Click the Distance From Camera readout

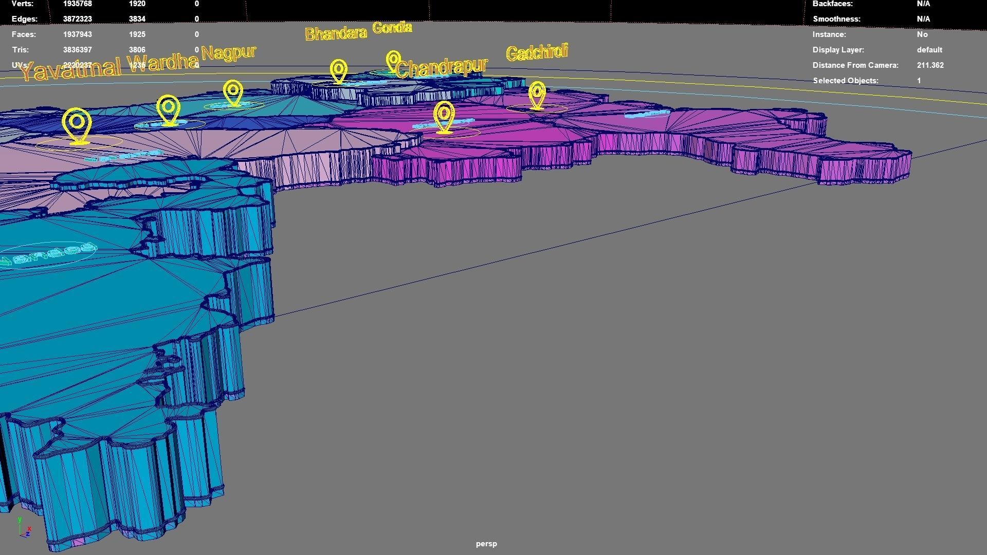930,65
